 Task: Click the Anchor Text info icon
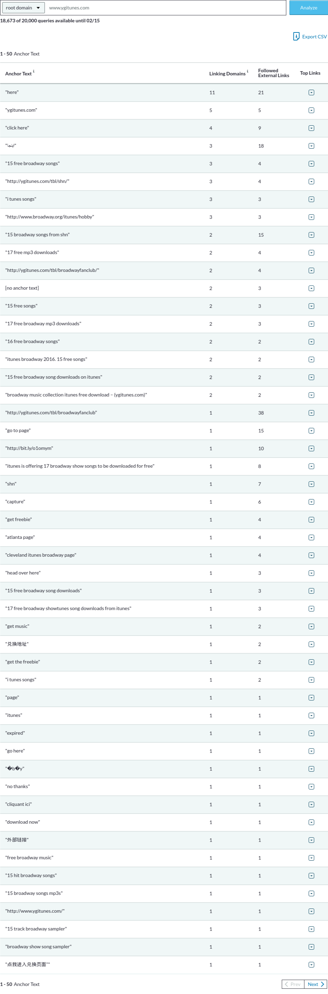pos(33,72)
